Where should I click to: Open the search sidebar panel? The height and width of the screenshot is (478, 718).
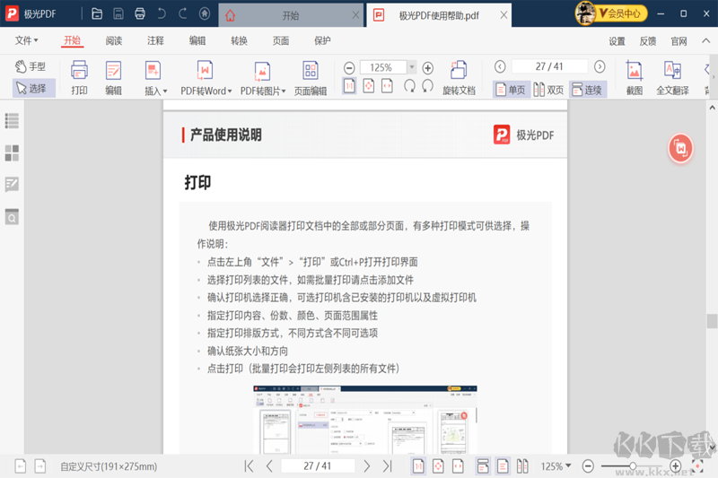12,217
